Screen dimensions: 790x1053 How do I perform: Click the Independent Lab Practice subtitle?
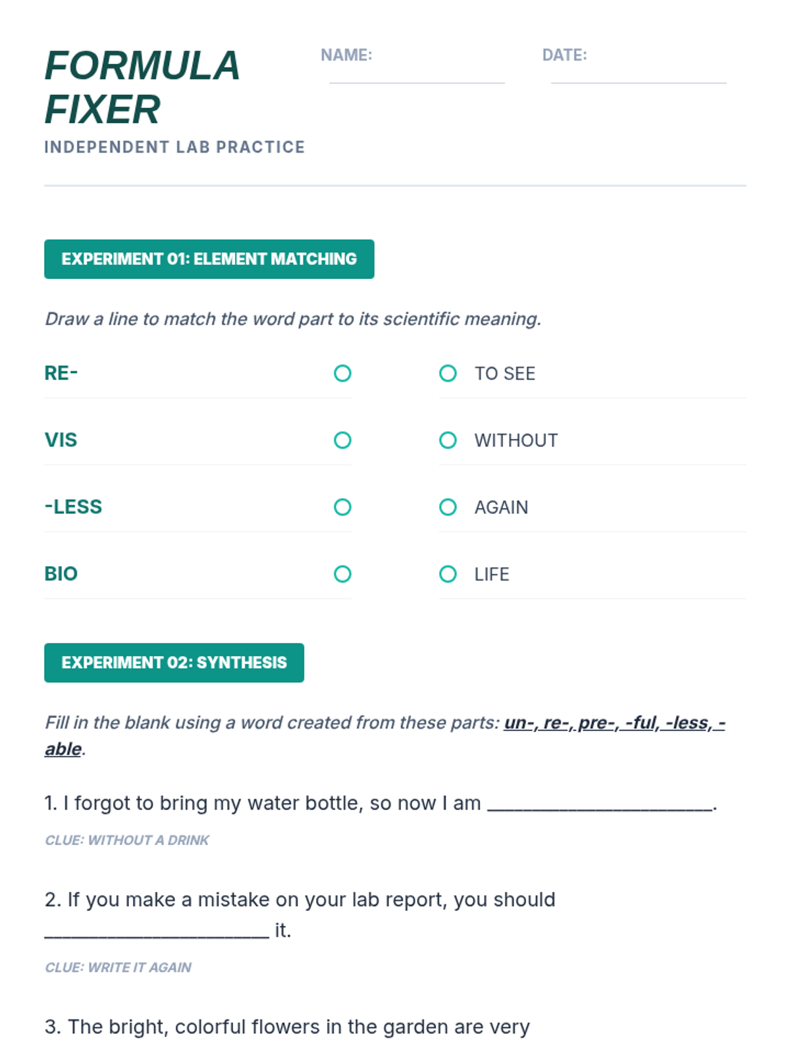[174, 147]
